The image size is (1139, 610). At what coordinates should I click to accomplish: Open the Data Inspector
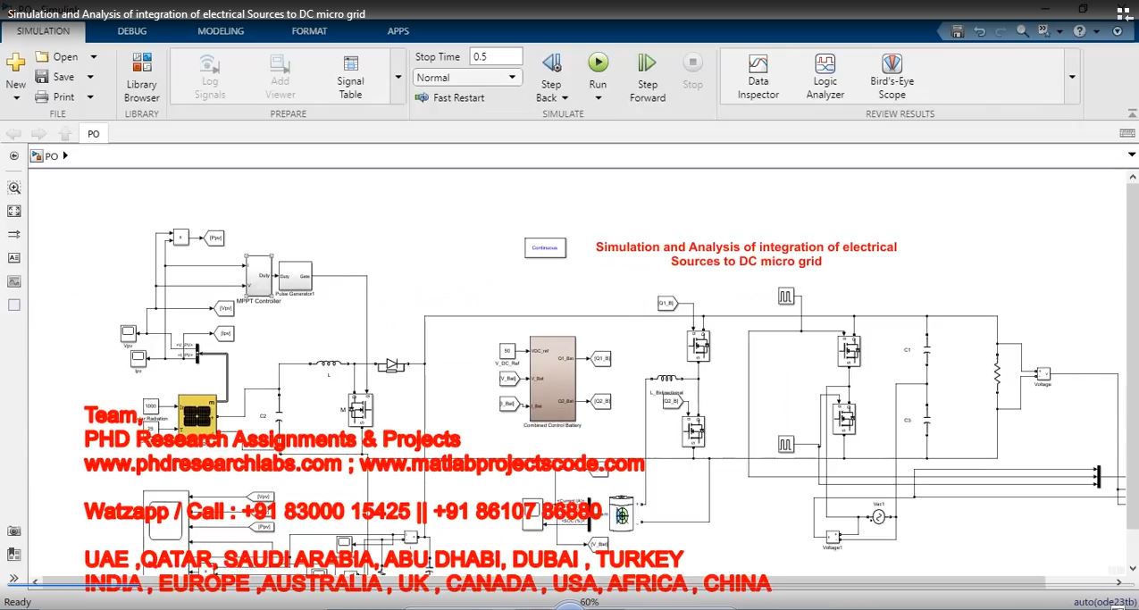tap(758, 76)
